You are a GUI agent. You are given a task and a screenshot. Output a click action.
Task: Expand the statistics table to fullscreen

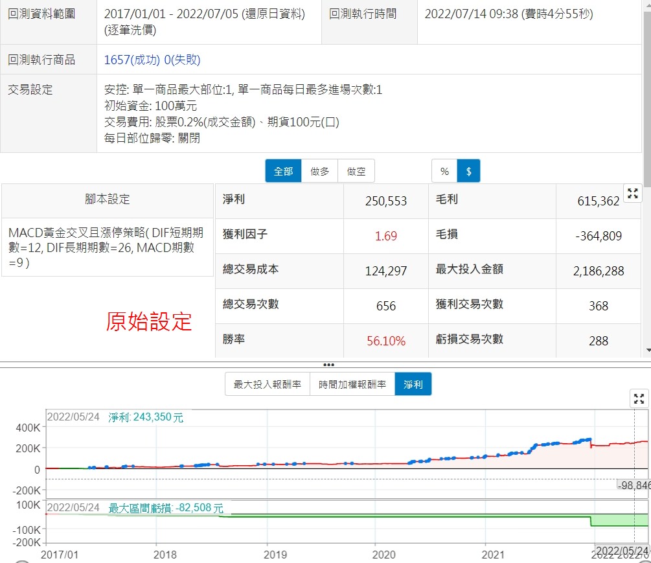pos(632,193)
